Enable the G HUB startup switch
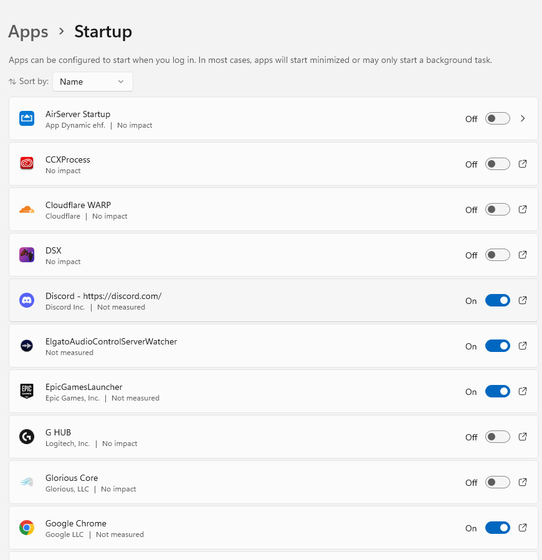The height and width of the screenshot is (560, 542). click(x=497, y=437)
